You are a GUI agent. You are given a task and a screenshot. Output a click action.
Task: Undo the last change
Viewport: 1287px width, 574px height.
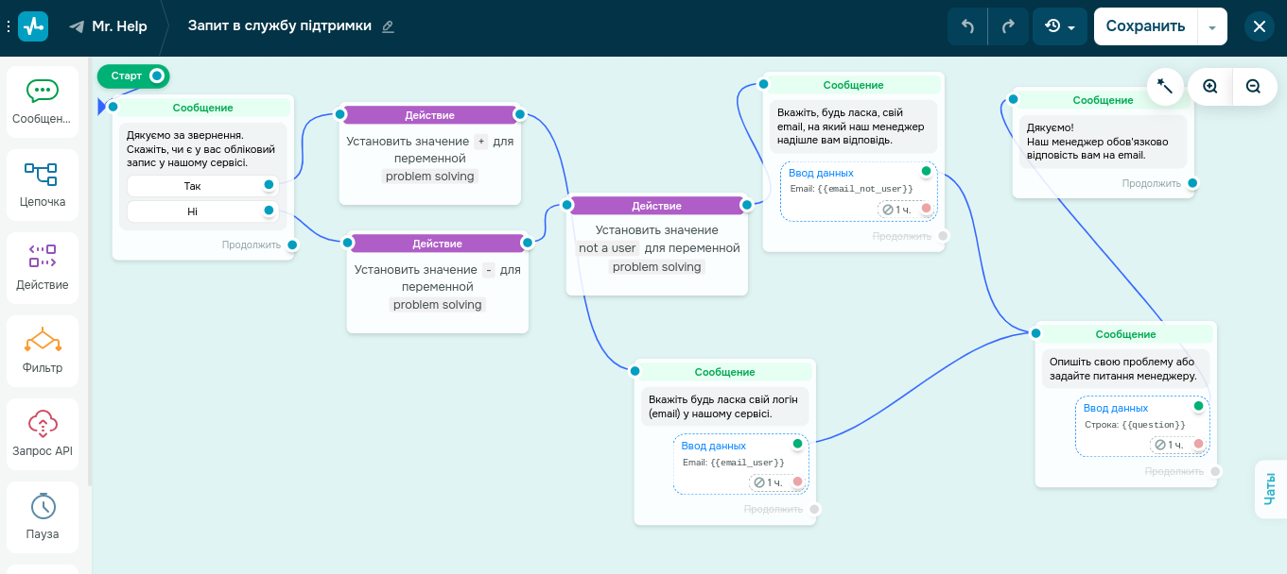pos(965,26)
